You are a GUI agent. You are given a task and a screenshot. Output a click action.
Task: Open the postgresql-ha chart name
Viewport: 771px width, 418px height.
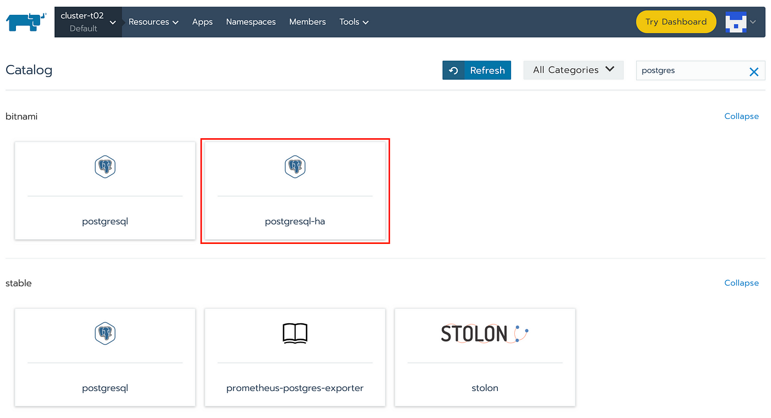pos(295,221)
